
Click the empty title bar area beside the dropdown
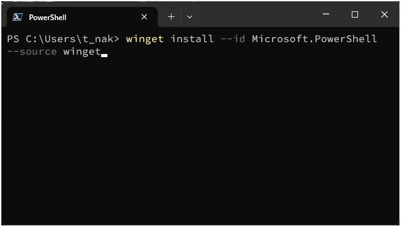coord(256,15)
